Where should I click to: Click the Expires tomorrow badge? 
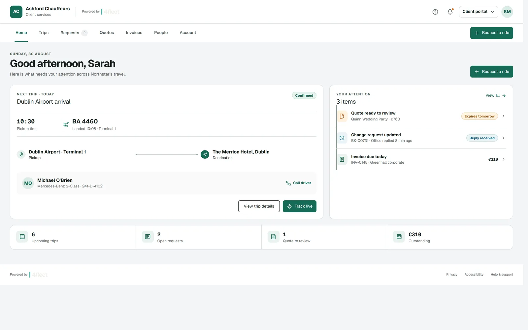[479, 116]
